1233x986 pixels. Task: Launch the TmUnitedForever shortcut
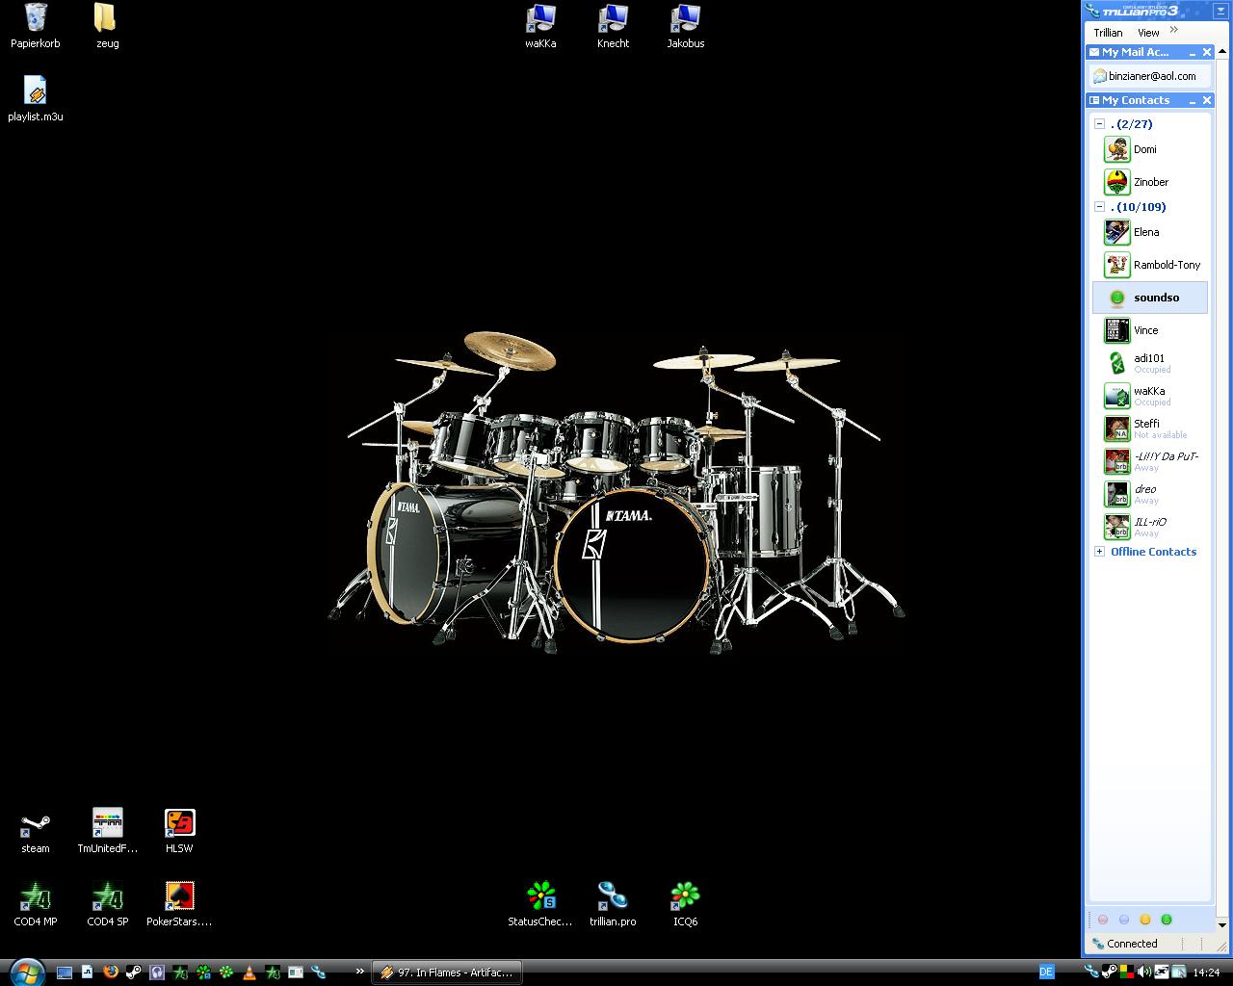[107, 832]
